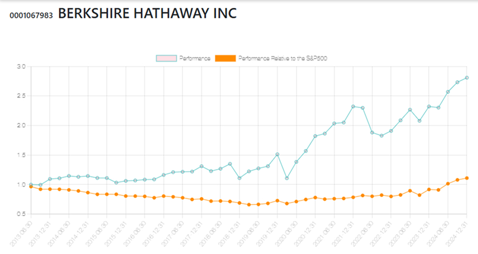Click the '2023-12-31' x-axis label

coord(419,234)
